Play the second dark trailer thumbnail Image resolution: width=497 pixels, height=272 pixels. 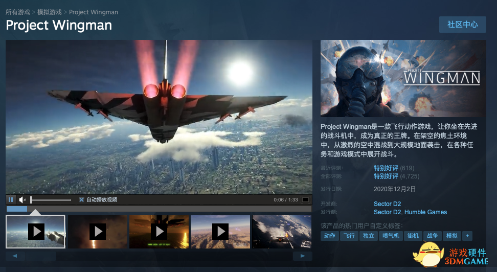pyautogui.click(x=98, y=232)
